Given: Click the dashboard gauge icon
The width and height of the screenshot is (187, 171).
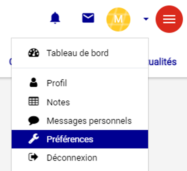Looking at the screenshot, I should point(34,53).
